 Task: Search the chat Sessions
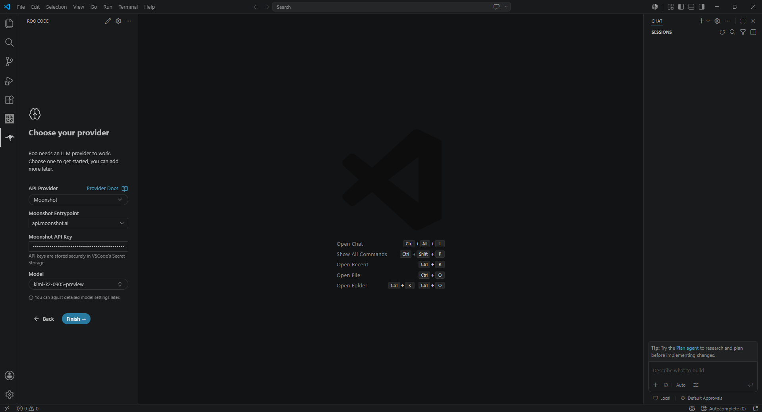(x=733, y=32)
